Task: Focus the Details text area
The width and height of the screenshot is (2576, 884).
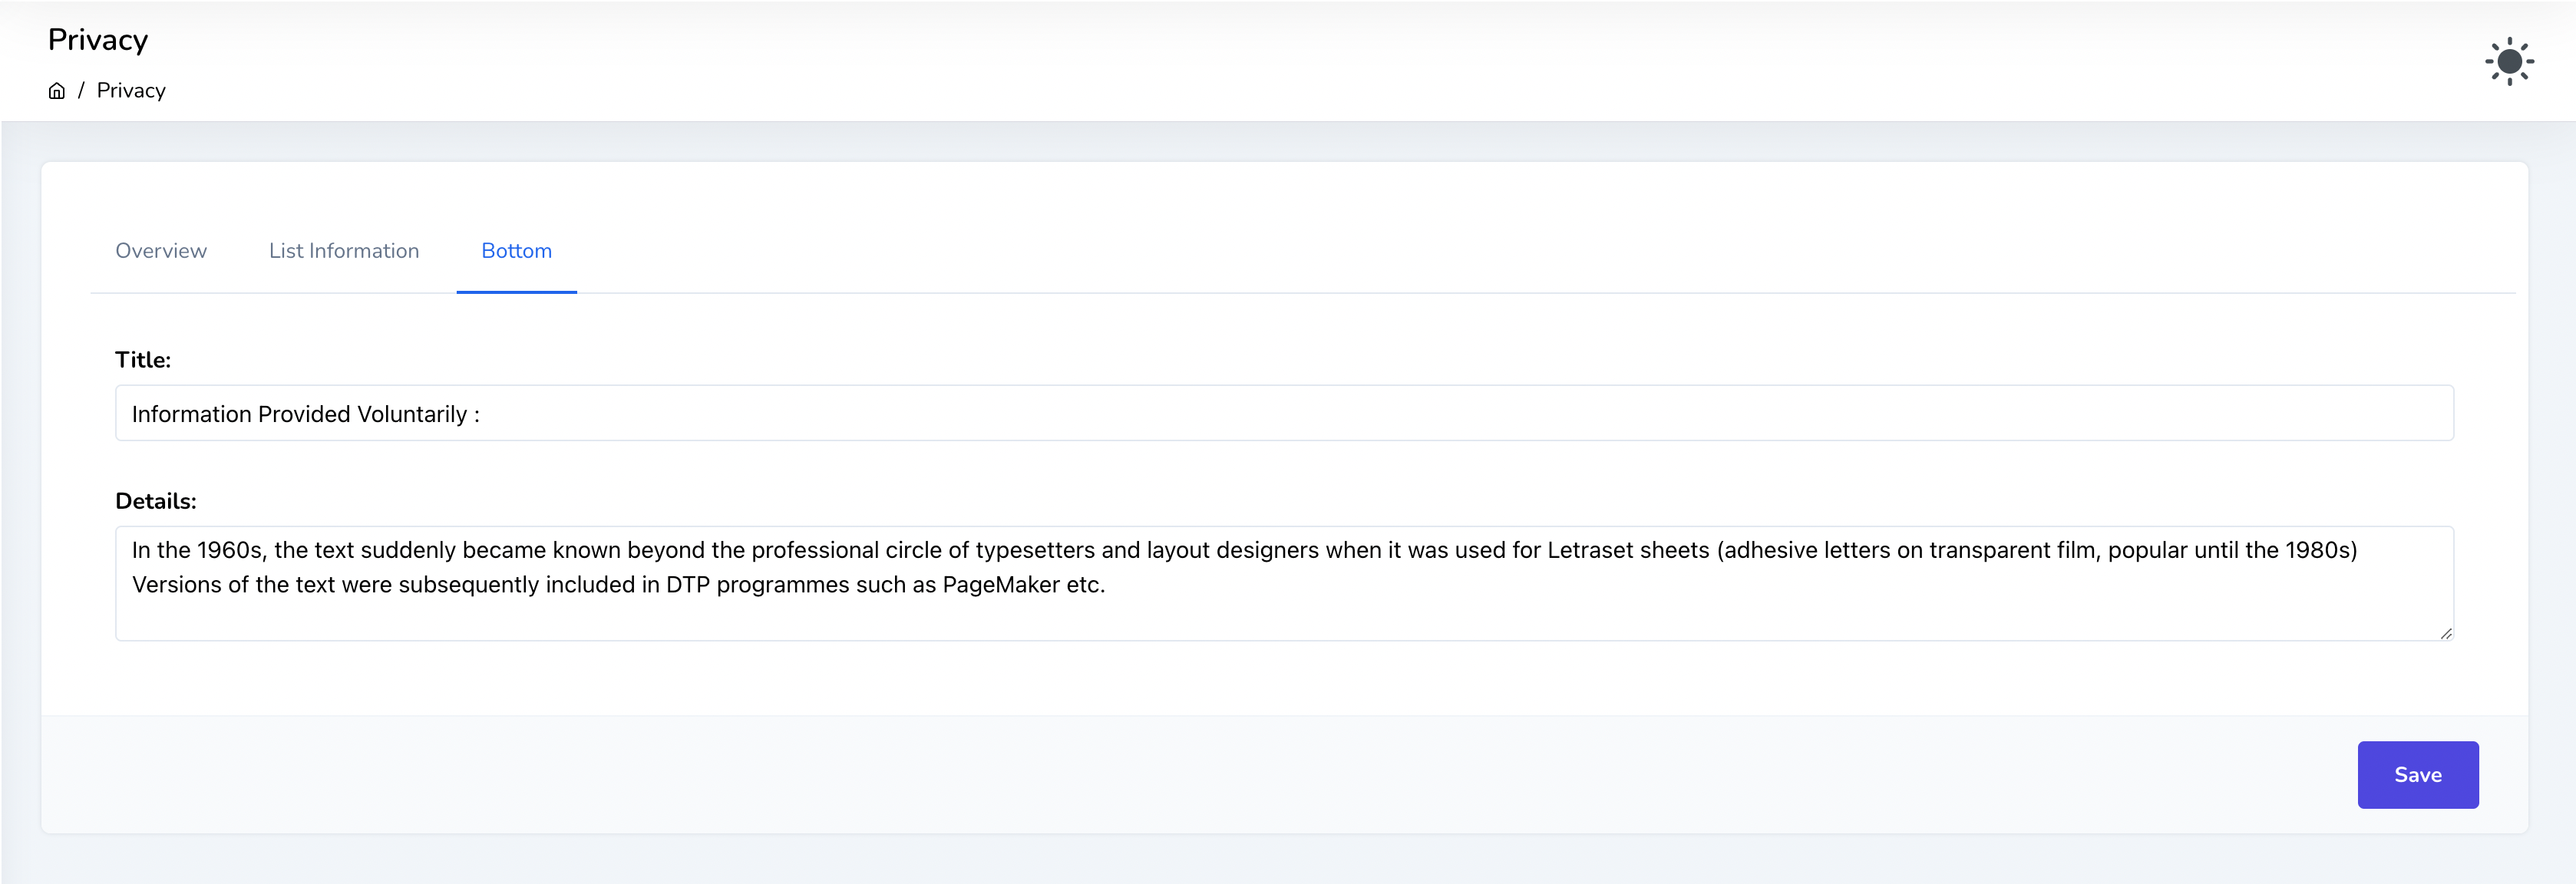Action: pos(1284,610)
